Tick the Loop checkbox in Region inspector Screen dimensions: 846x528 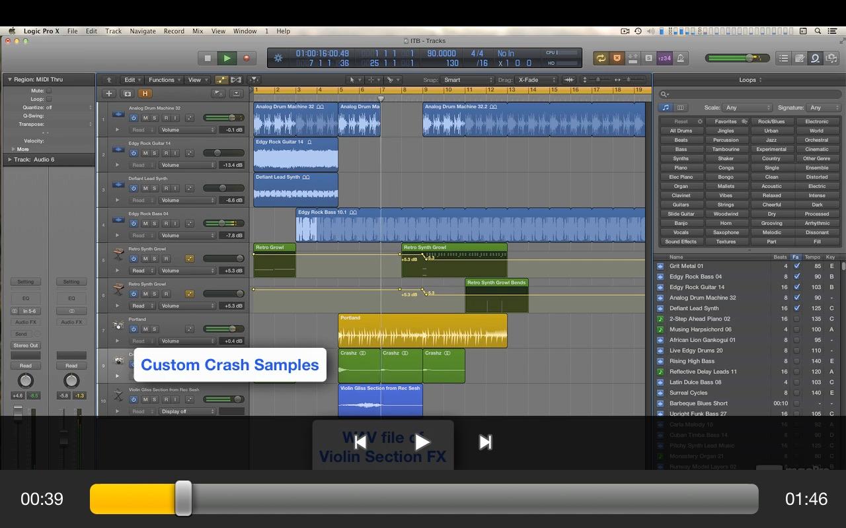pos(48,99)
